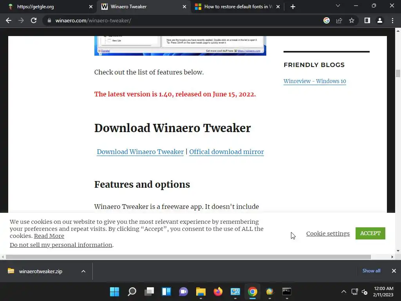Show all downloads
The height and width of the screenshot is (301, 401).
(371, 271)
